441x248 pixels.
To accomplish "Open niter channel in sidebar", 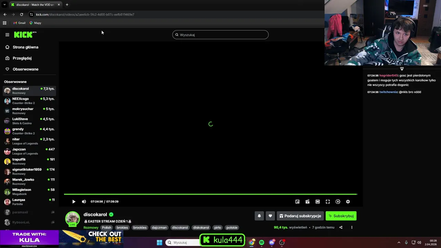I will pyautogui.click(x=29, y=141).
